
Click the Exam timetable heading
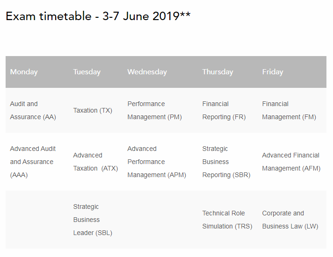98,16
